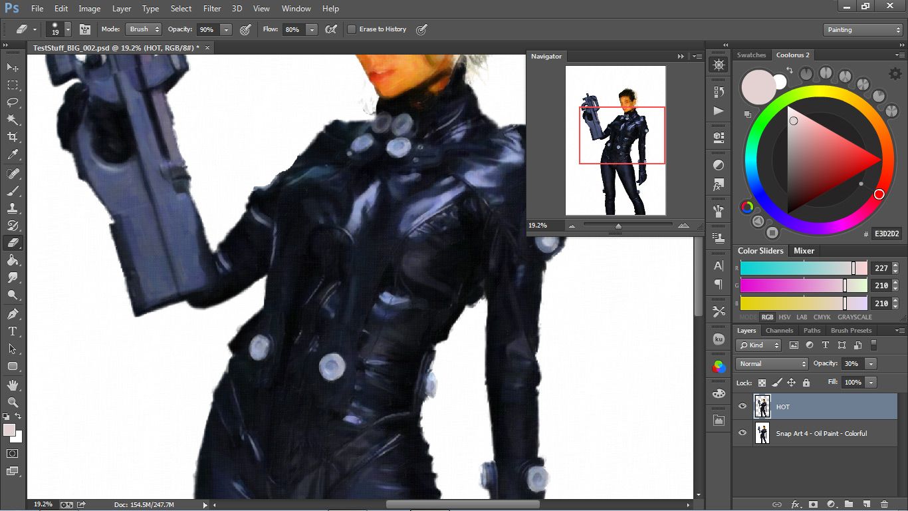Viewport: 908px width, 511px height.
Task: Open the Painting workspace dropdown
Action: coord(862,30)
